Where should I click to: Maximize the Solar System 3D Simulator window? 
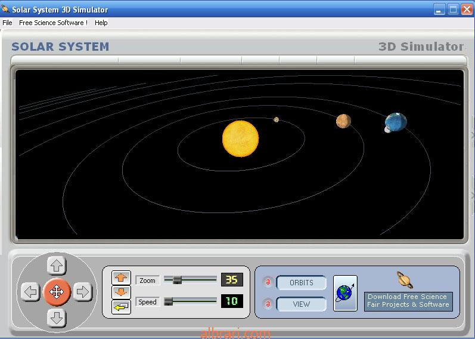click(453, 10)
